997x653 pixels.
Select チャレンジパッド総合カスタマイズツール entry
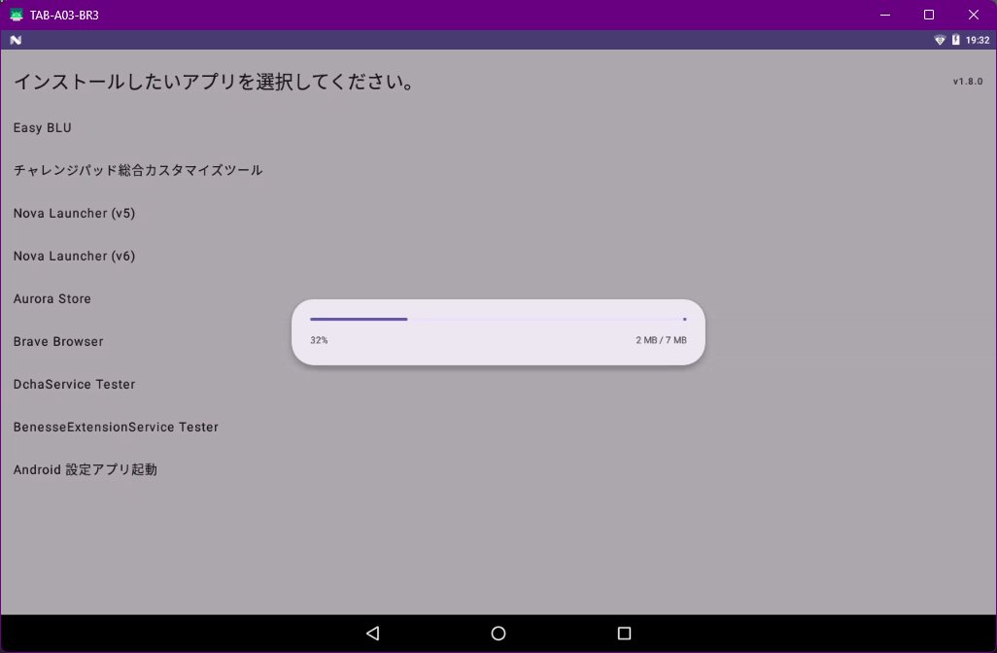(138, 170)
